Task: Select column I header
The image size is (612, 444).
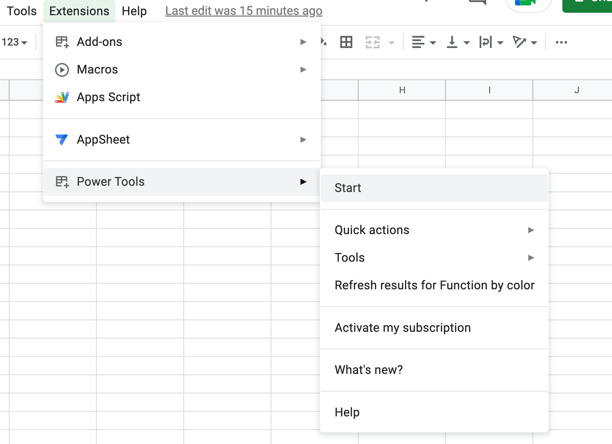Action: click(489, 90)
